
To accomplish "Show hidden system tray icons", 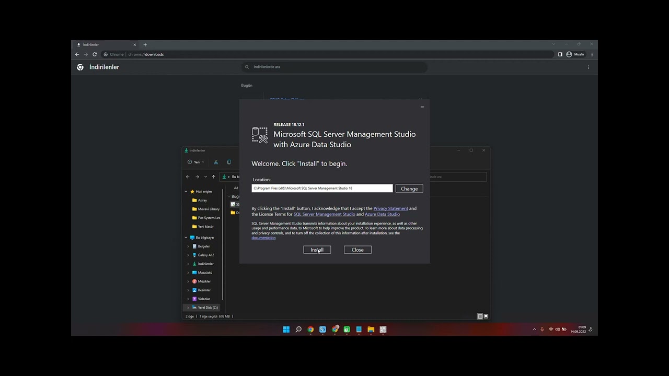I will click(534, 330).
